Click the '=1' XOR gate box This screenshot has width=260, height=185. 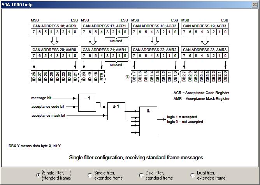tap(87, 103)
